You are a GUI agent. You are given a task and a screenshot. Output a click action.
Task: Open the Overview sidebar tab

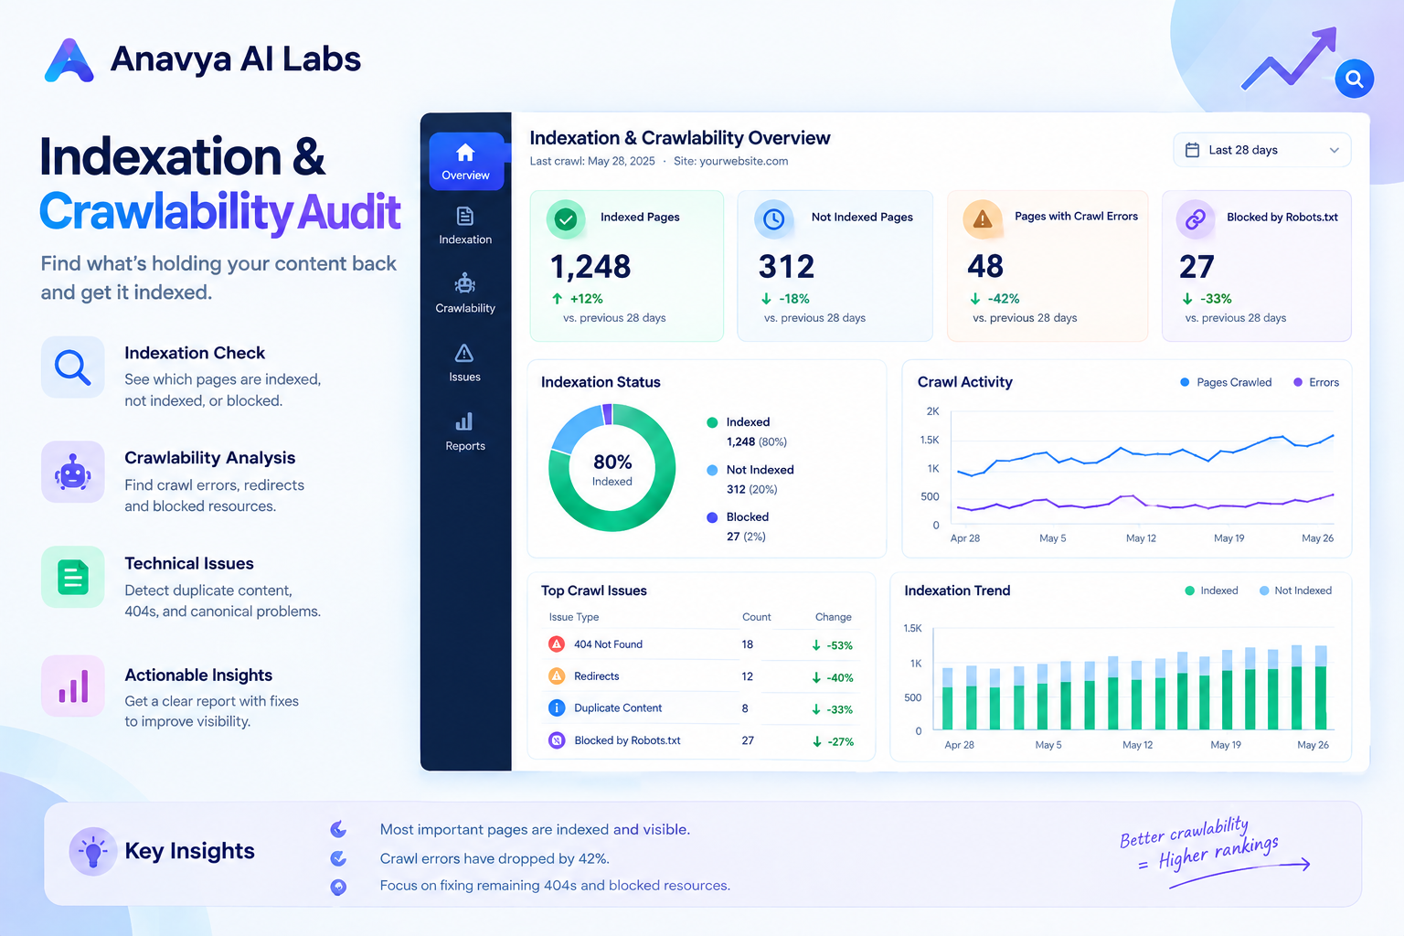point(465,161)
